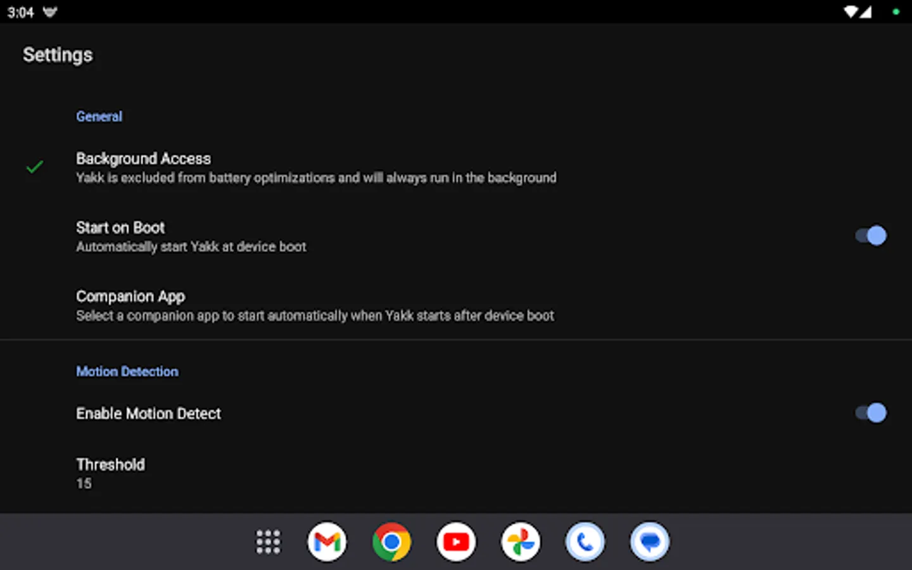Disable the Start on Boot toggle
The image size is (912, 570).
point(870,235)
